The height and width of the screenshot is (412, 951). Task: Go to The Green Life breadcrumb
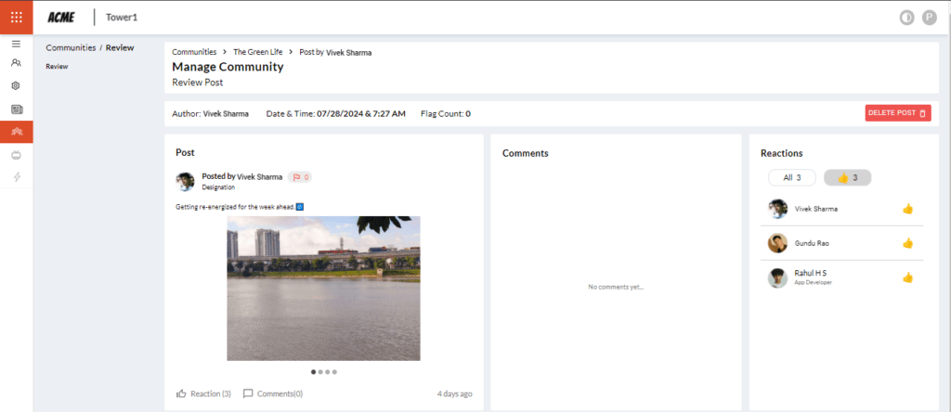[x=257, y=52]
